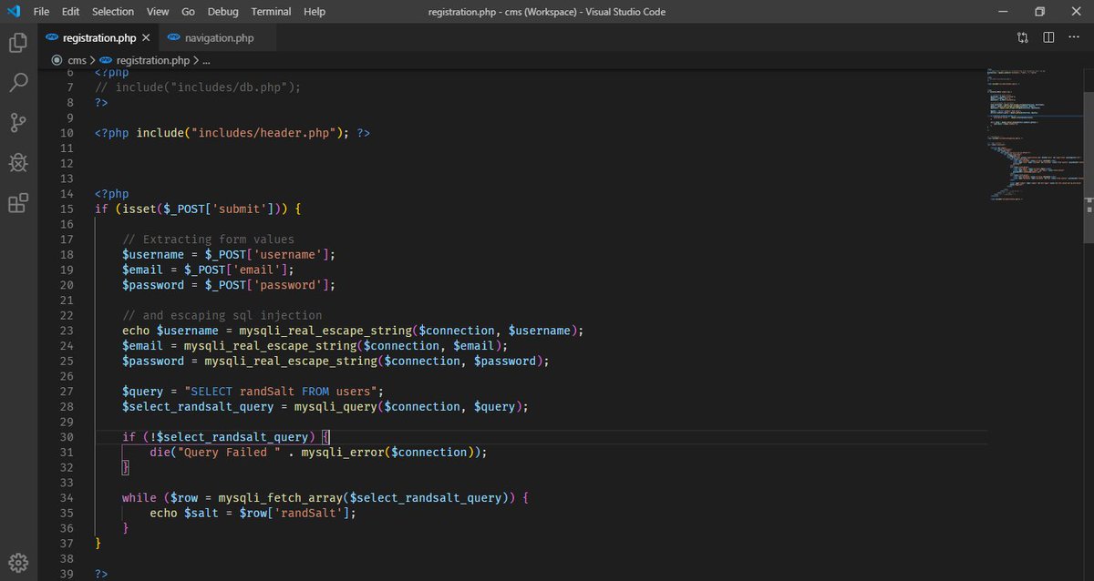Screen dimensions: 1094x581
Task: Click the Open Changes compare icon
Action: tap(1022, 37)
